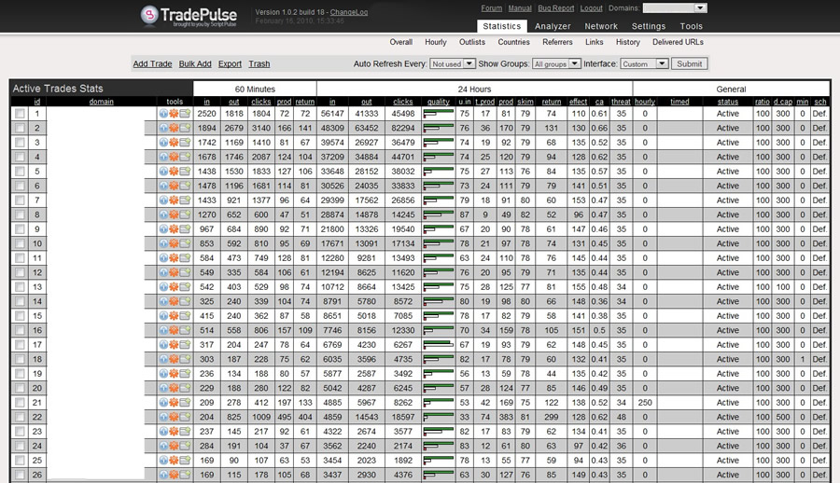Click the orange gear icon in row 18
The image size is (840, 483).
[175, 359]
